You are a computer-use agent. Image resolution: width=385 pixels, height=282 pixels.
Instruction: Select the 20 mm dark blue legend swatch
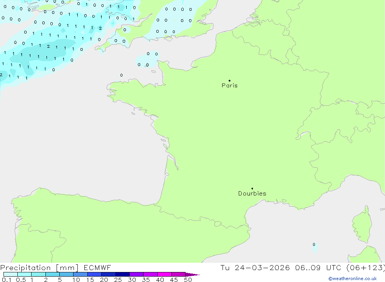(108, 274)
